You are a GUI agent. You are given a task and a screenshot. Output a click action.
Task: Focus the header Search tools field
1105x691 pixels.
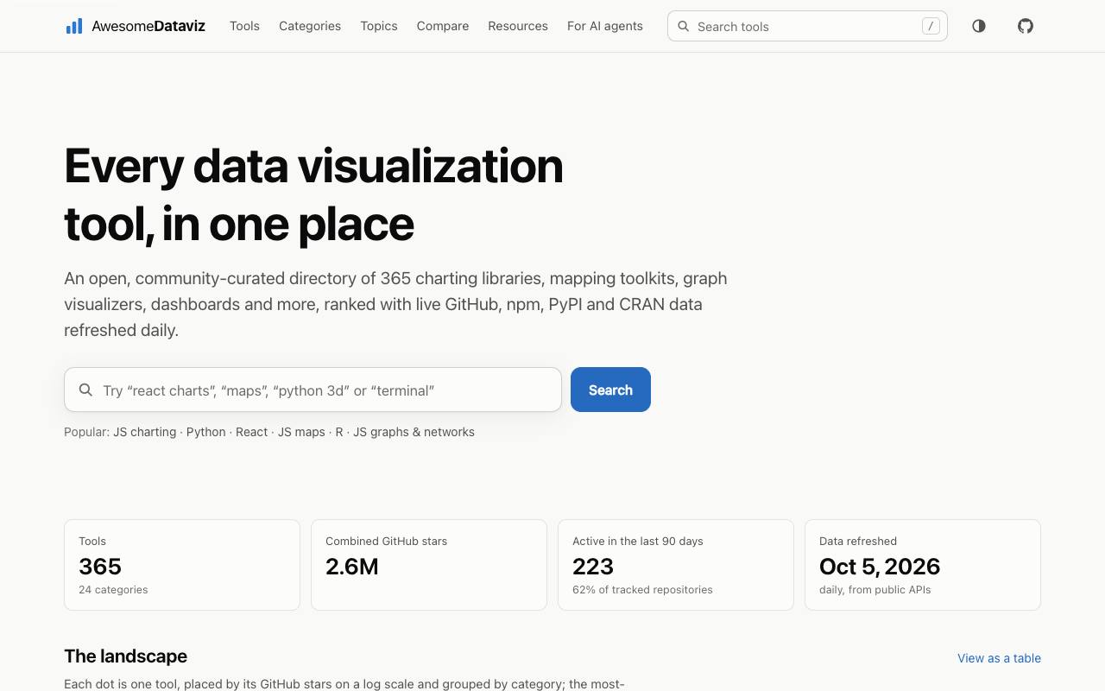pos(807,26)
